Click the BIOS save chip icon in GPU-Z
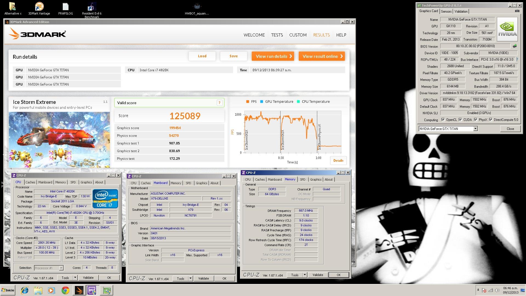The height and width of the screenshot is (296, 526). pos(515,46)
